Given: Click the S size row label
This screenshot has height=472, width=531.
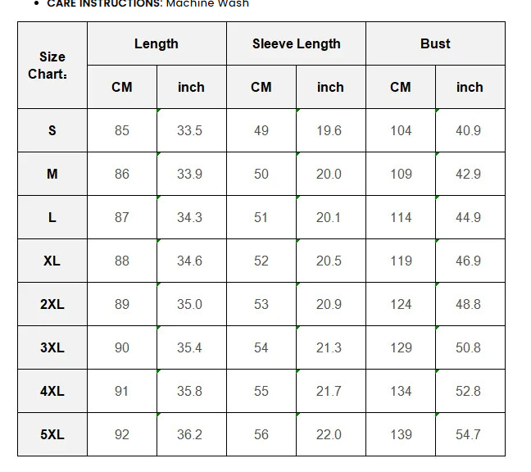Looking at the screenshot, I should [x=52, y=130].
